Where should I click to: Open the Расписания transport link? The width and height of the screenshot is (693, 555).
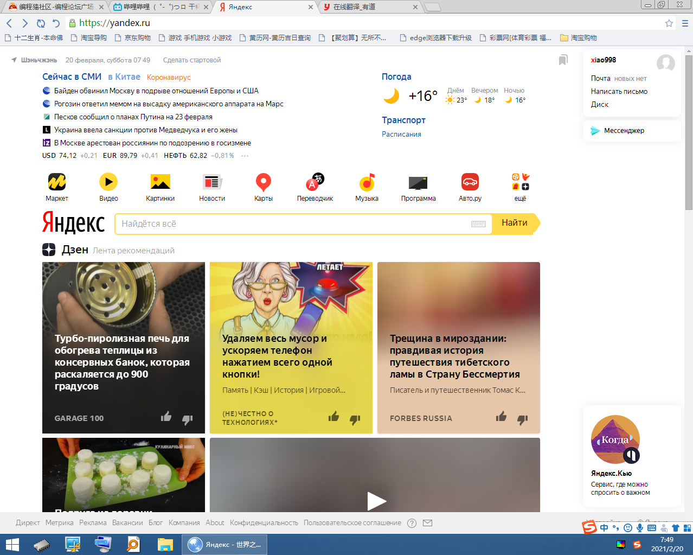coord(401,134)
